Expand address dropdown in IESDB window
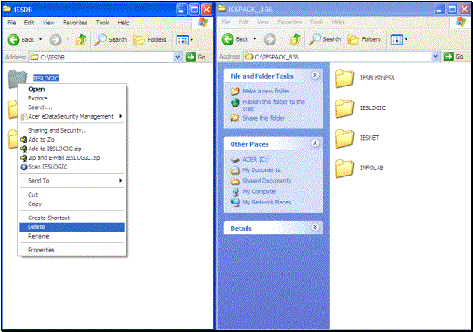The height and width of the screenshot is (332, 473). pyautogui.click(x=177, y=57)
